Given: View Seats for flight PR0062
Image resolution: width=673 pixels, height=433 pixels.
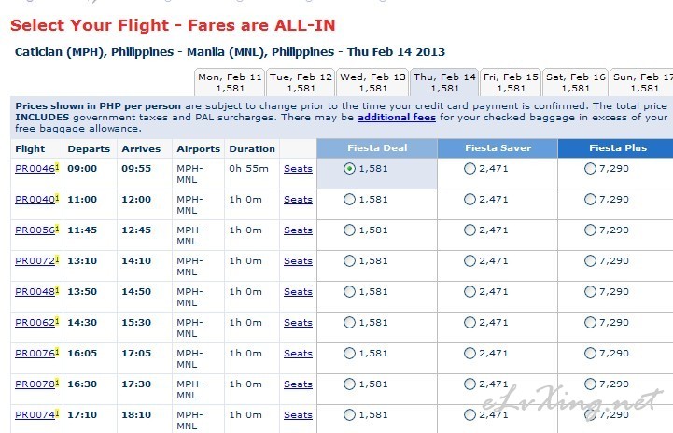Looking at the screenshot, I should pyautogui.click(x=298, y=323).
